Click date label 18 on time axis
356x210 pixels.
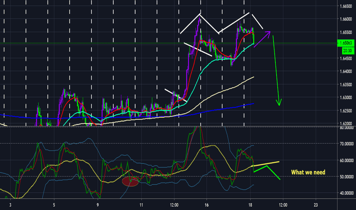tap(250, 205)
